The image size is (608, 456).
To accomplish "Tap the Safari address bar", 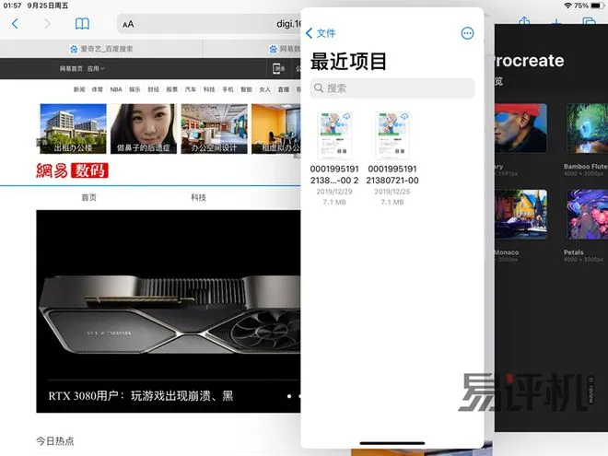I will coord(209,24).
